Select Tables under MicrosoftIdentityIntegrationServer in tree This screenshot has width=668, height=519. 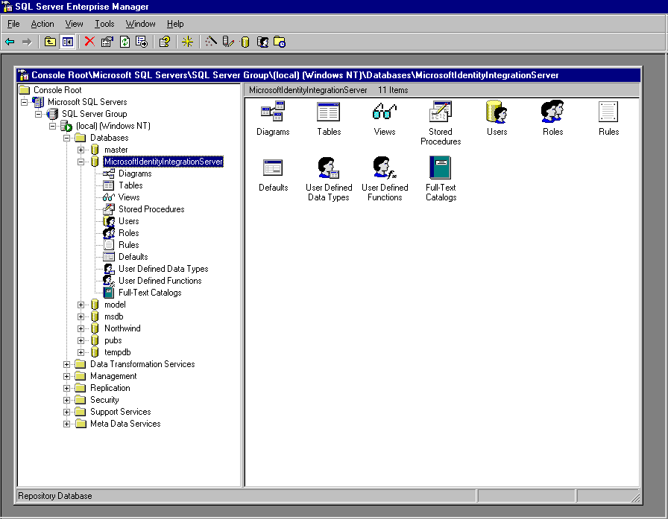click(130, 185)
